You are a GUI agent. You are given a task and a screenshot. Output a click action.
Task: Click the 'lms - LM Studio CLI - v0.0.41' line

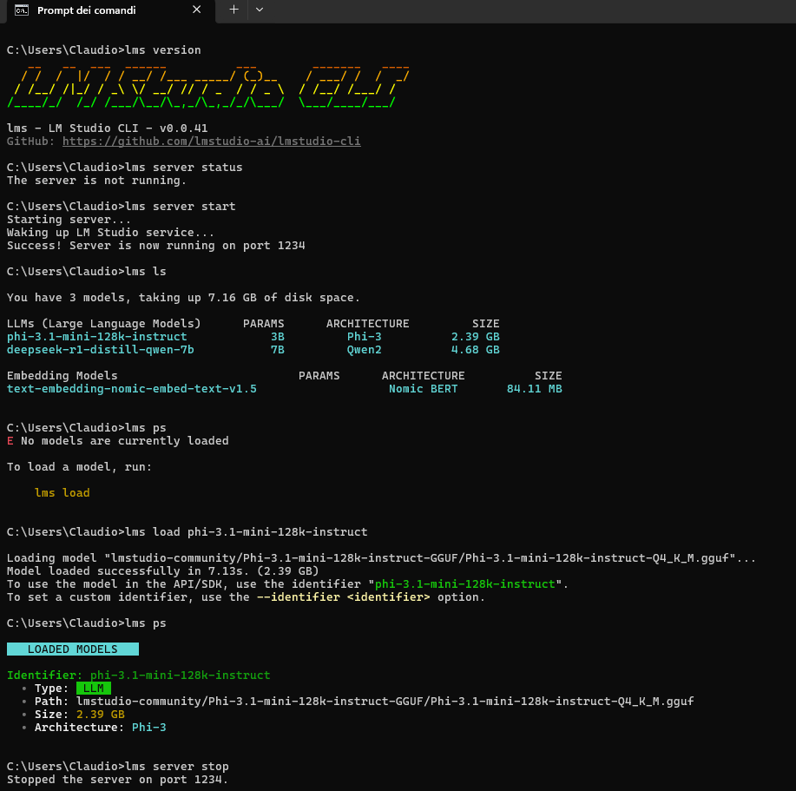tap(107, 128)
